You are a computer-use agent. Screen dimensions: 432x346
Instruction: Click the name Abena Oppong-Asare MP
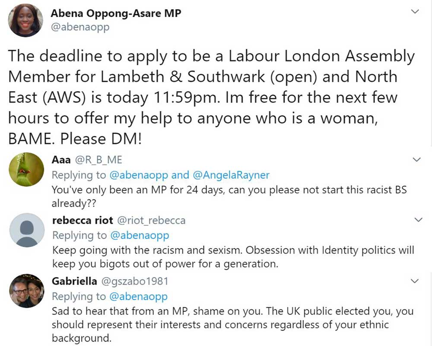[116, 13]
